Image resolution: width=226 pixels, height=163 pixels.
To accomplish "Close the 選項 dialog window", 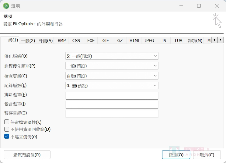I will pos(217,6).
